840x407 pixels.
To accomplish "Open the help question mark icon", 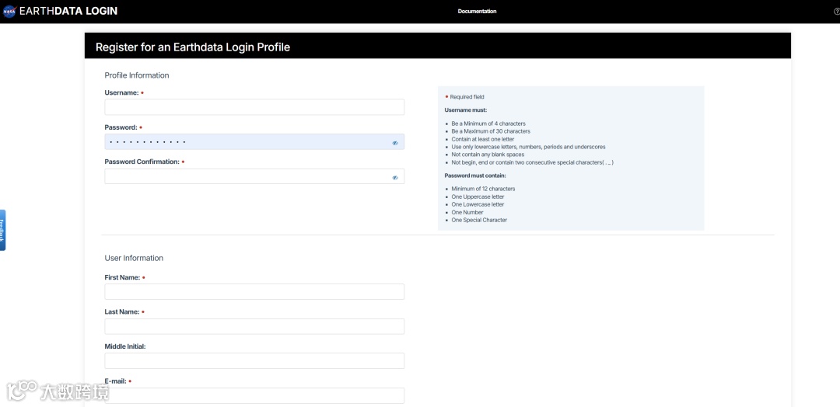I will click(837, 11).
